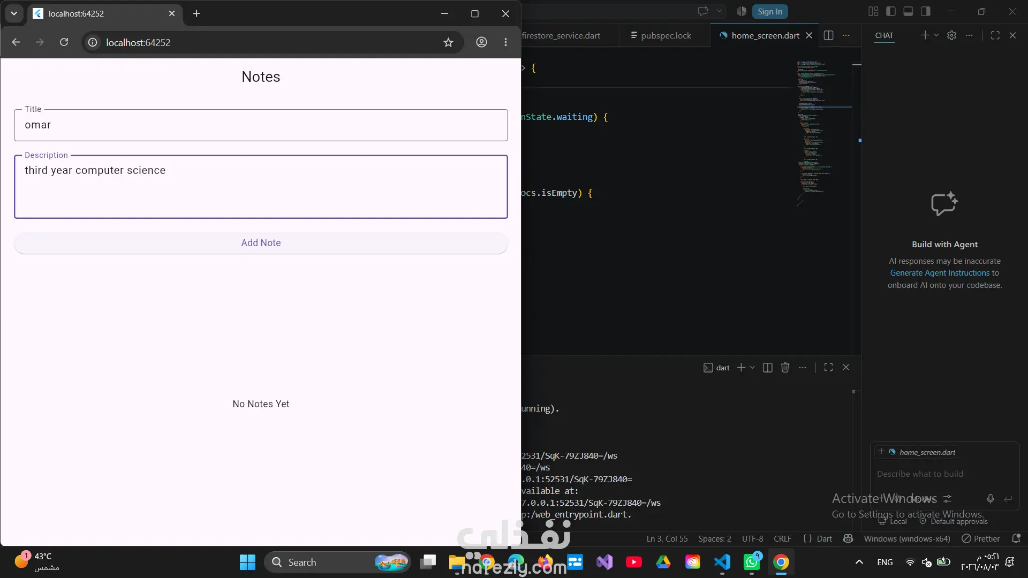
Task: Expand chat dropdown arrow in VS Code title bar
Action: point(719,11)
